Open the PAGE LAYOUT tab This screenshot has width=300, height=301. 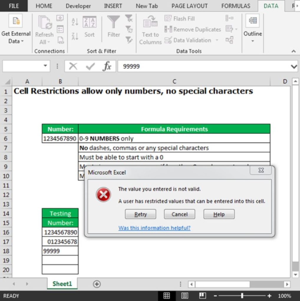[189, 6]
